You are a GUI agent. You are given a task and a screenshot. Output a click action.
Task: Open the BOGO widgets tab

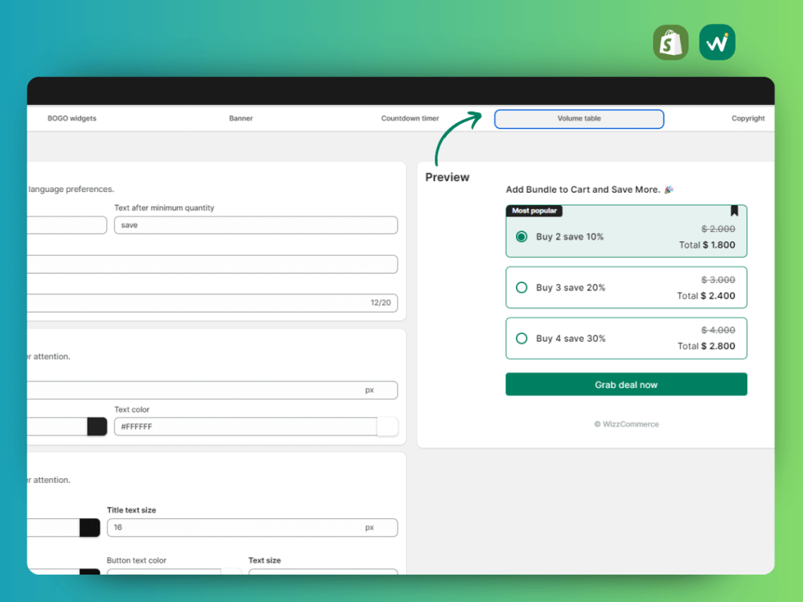click(x=71, y=118)
